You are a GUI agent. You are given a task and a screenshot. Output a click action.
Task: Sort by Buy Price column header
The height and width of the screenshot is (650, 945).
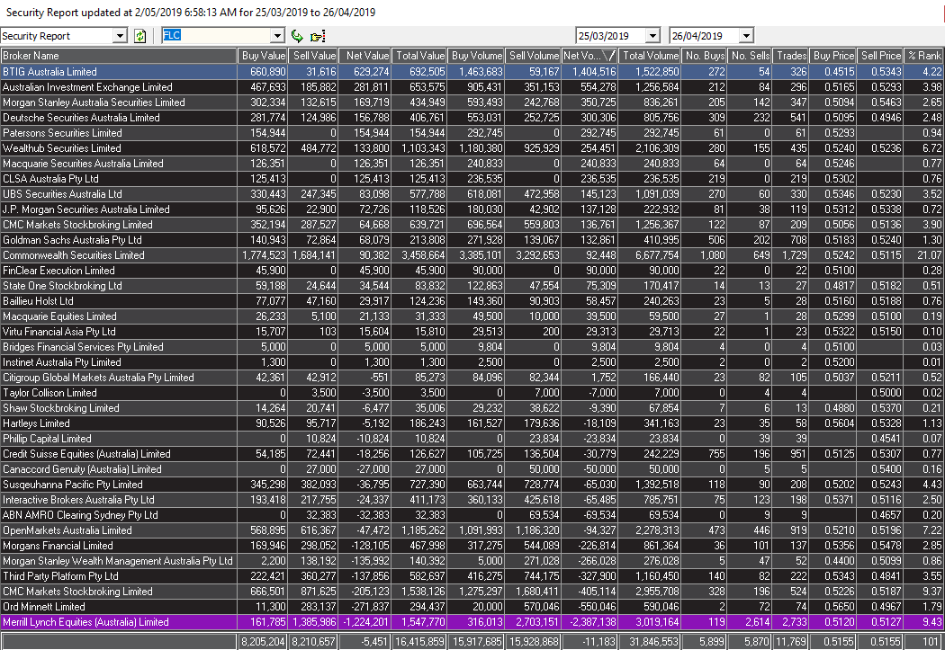pos(832,56)
